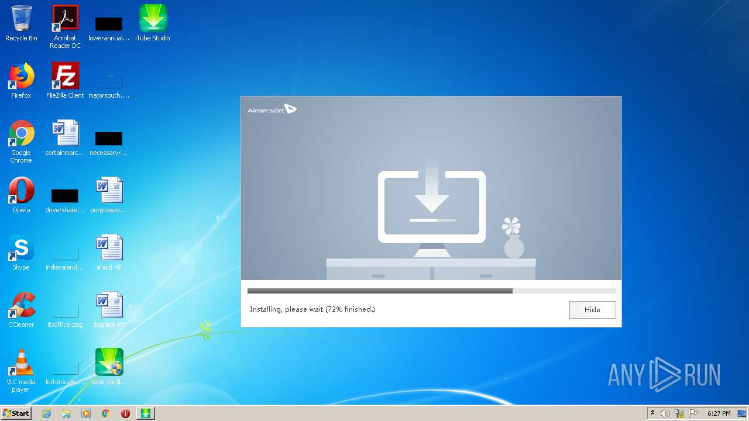The image size is (749, 421).
Task: Launch Skype from the desktop
Action: [21, 253]
